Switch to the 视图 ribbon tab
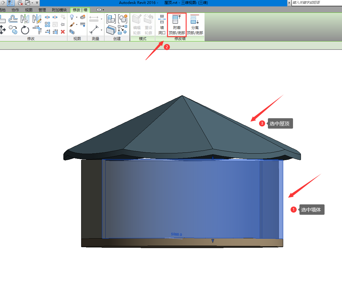Image resolution: width=342 pixels, height=289 pixels. tap(28, 10)
